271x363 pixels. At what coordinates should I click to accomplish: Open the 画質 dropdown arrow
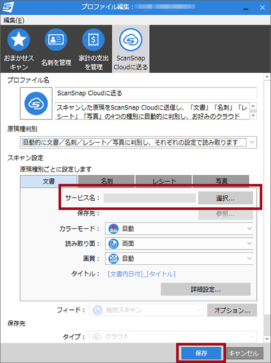(x=249, y=258)
